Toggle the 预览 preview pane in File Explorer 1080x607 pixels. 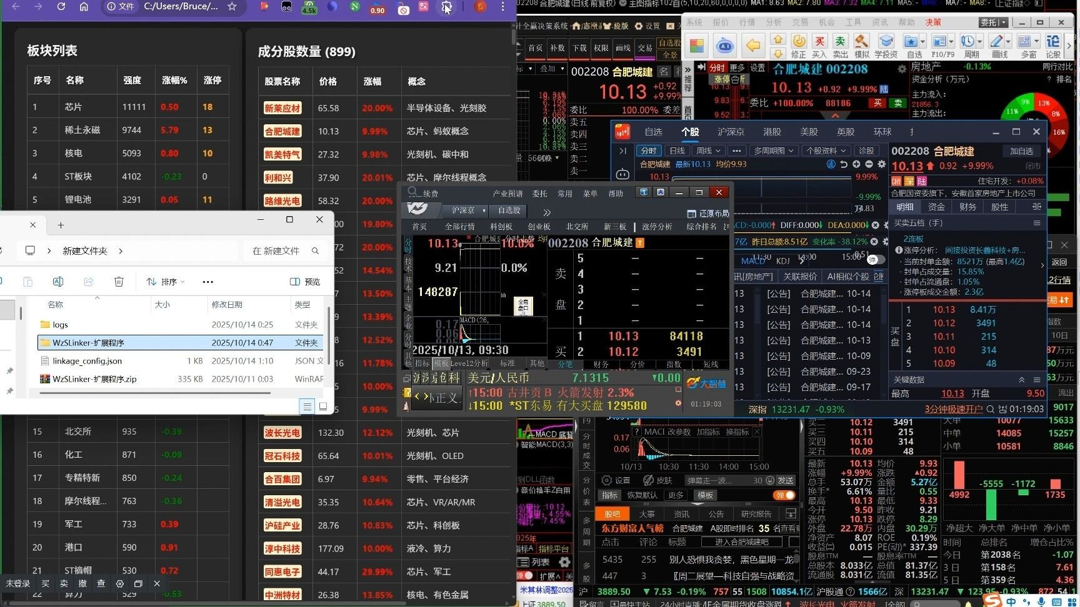pos(305,282)
